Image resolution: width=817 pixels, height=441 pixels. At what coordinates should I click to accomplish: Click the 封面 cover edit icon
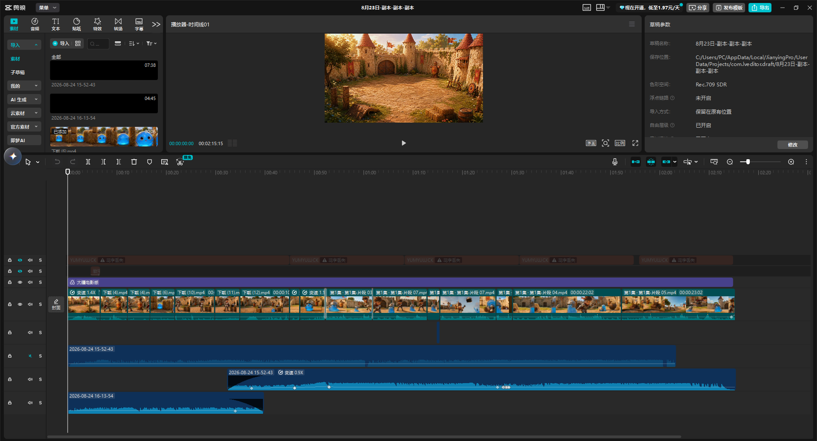[x=56, y=304]
